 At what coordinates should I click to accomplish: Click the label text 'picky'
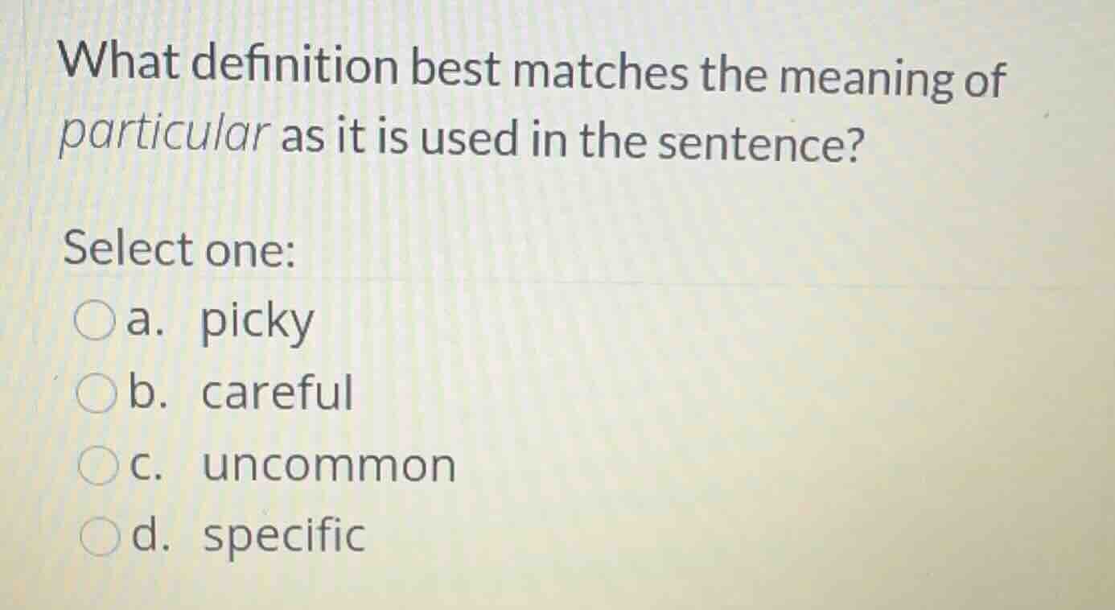[x=257, y=320]
